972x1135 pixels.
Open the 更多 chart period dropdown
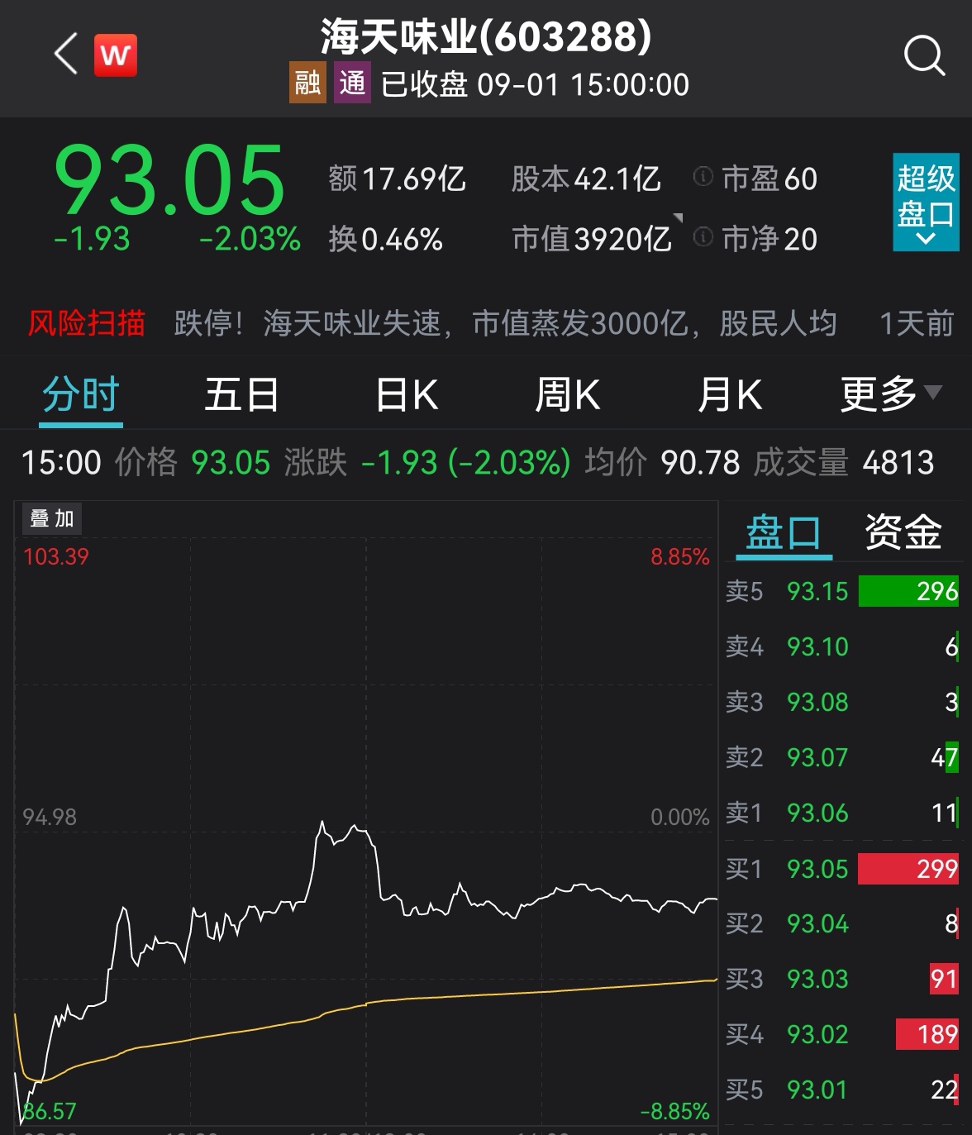click(891, 393)
